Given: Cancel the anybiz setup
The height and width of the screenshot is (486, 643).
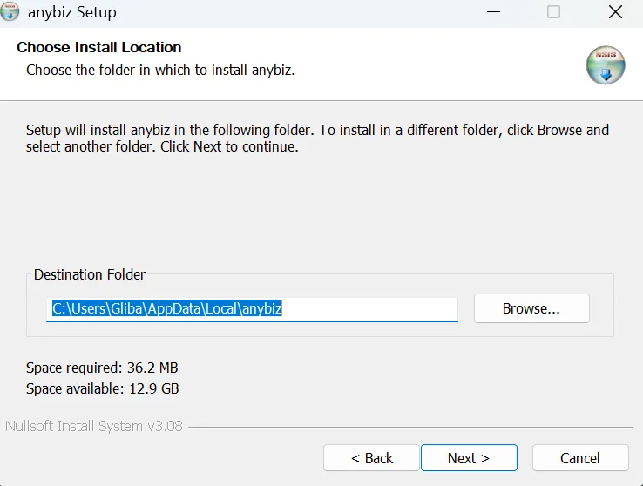Looking at the screenshot, I should (580, 458).
